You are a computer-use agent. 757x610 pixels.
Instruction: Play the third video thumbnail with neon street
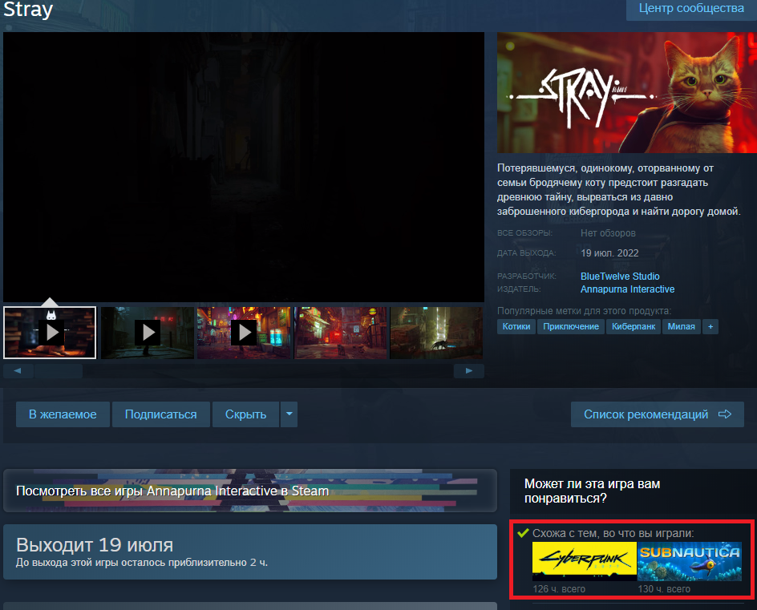tap(244, 333)
